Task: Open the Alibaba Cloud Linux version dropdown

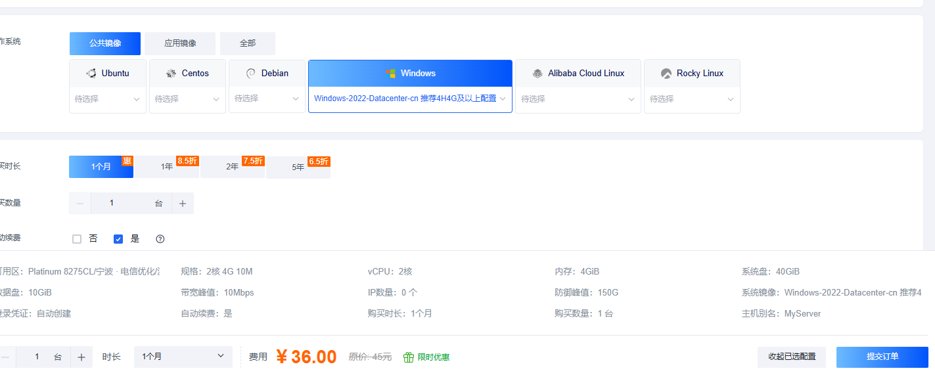Action: click(578, 99)
